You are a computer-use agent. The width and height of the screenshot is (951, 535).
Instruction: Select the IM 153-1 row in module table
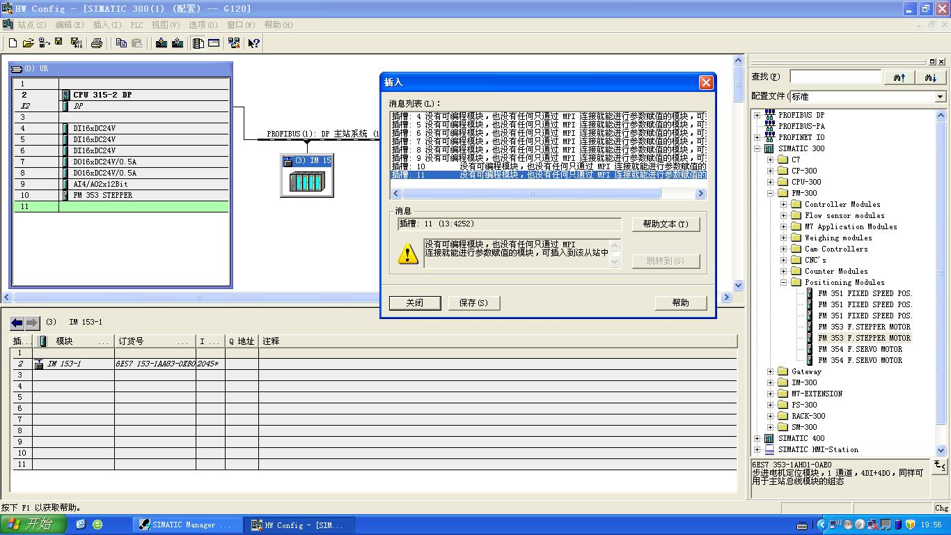pyautogui.click(x=375, y=364)
